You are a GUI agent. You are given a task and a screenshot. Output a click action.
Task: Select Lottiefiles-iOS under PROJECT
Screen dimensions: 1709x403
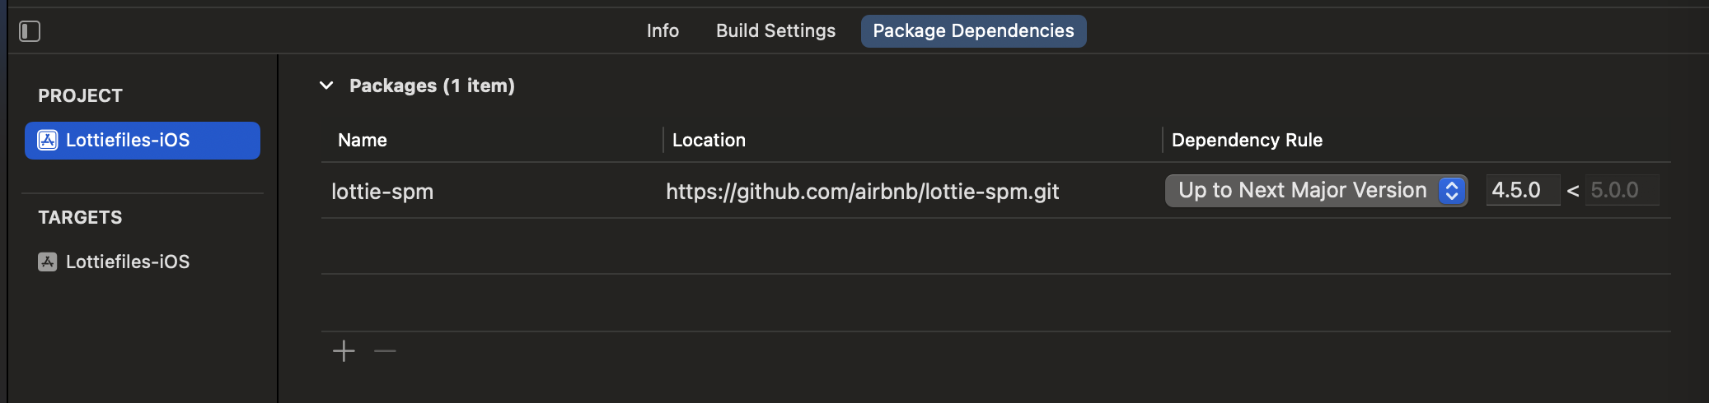(143, 141)
